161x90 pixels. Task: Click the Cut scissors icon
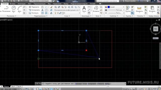pyautogui.click(x=158, y=7)
